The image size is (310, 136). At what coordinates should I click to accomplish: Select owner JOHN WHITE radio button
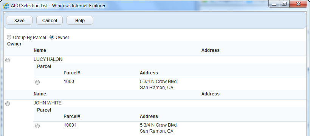8,104
